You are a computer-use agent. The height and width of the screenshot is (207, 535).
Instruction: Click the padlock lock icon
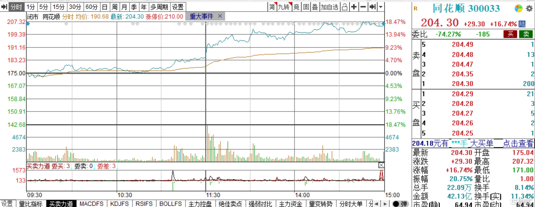(x=345, y=7)
